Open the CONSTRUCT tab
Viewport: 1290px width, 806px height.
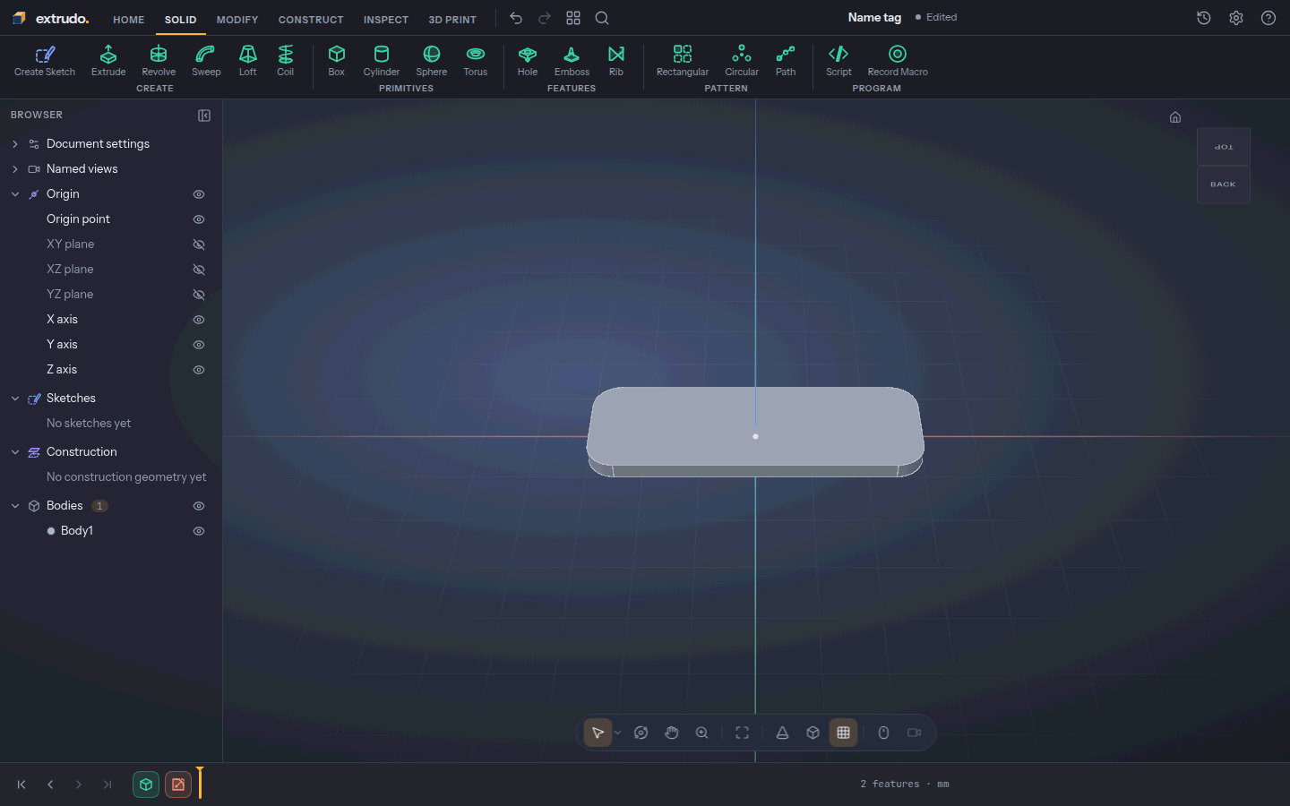(311, 20)
